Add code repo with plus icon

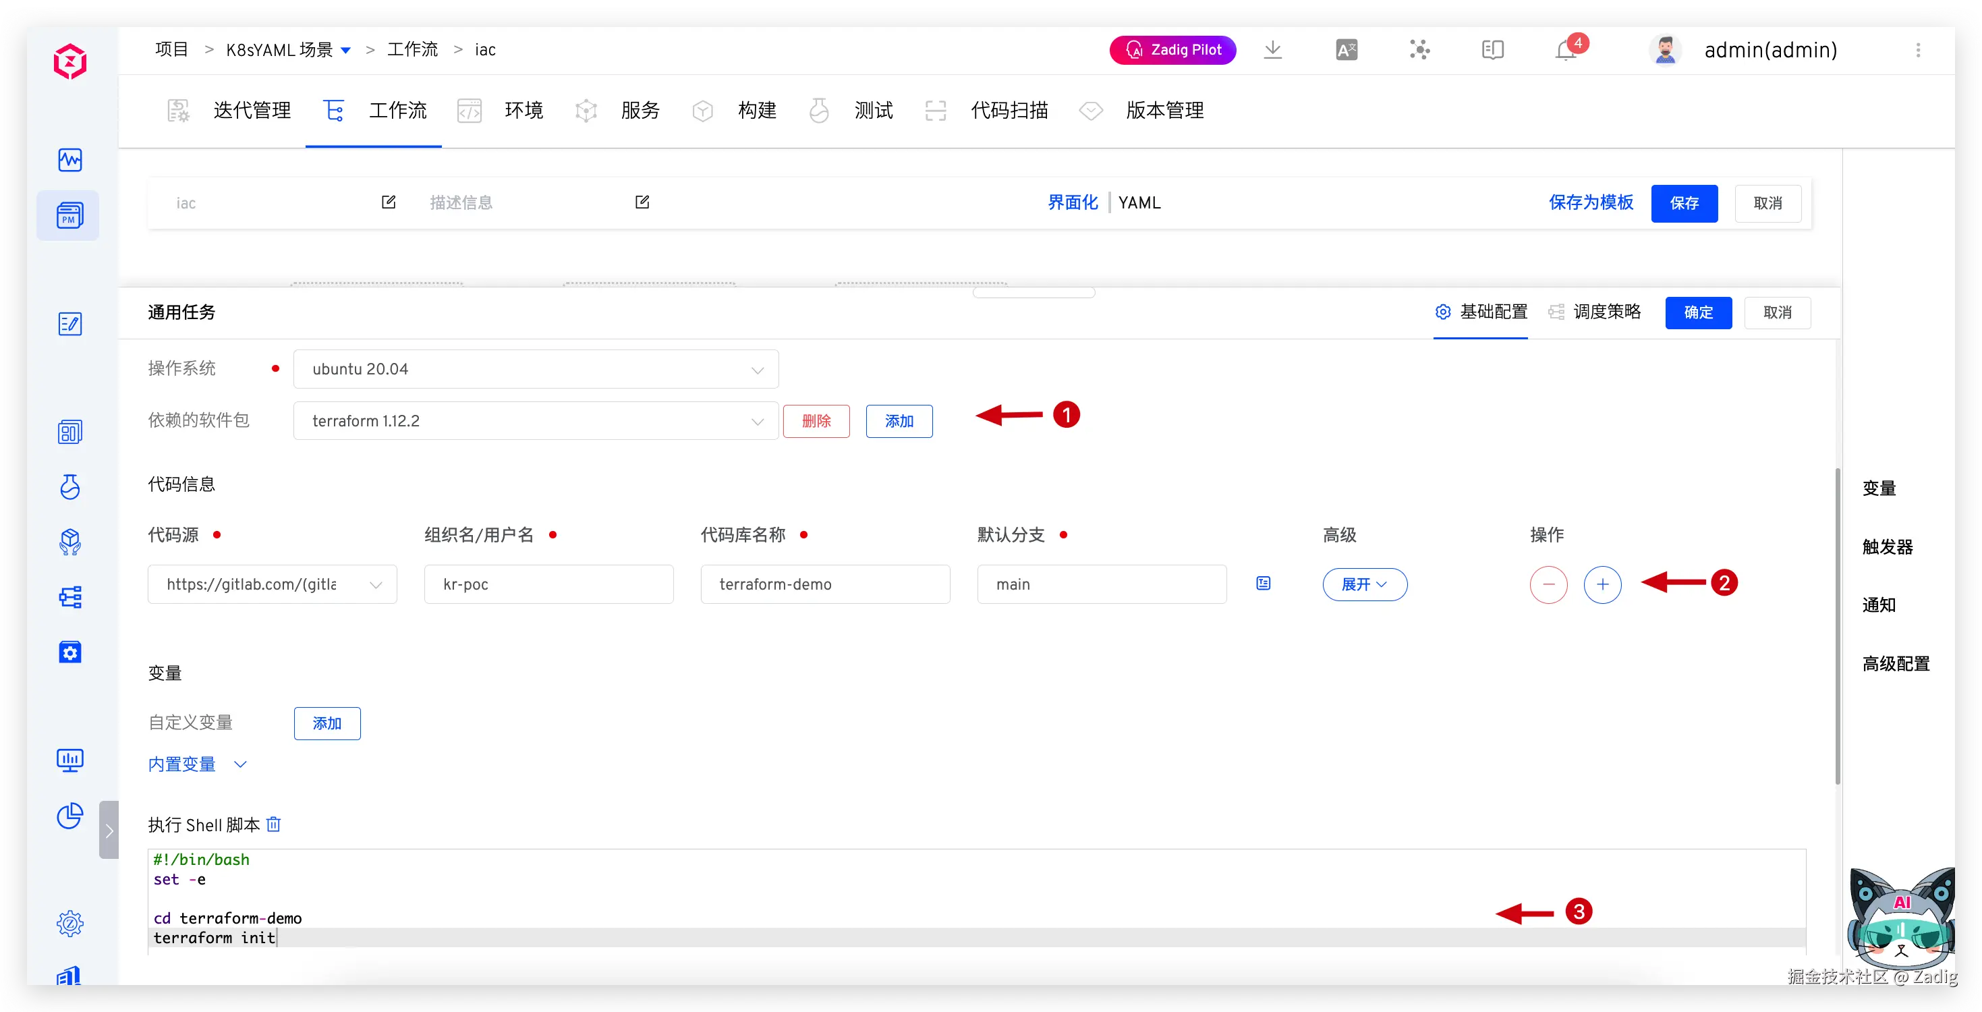[x=1602, y=584]
